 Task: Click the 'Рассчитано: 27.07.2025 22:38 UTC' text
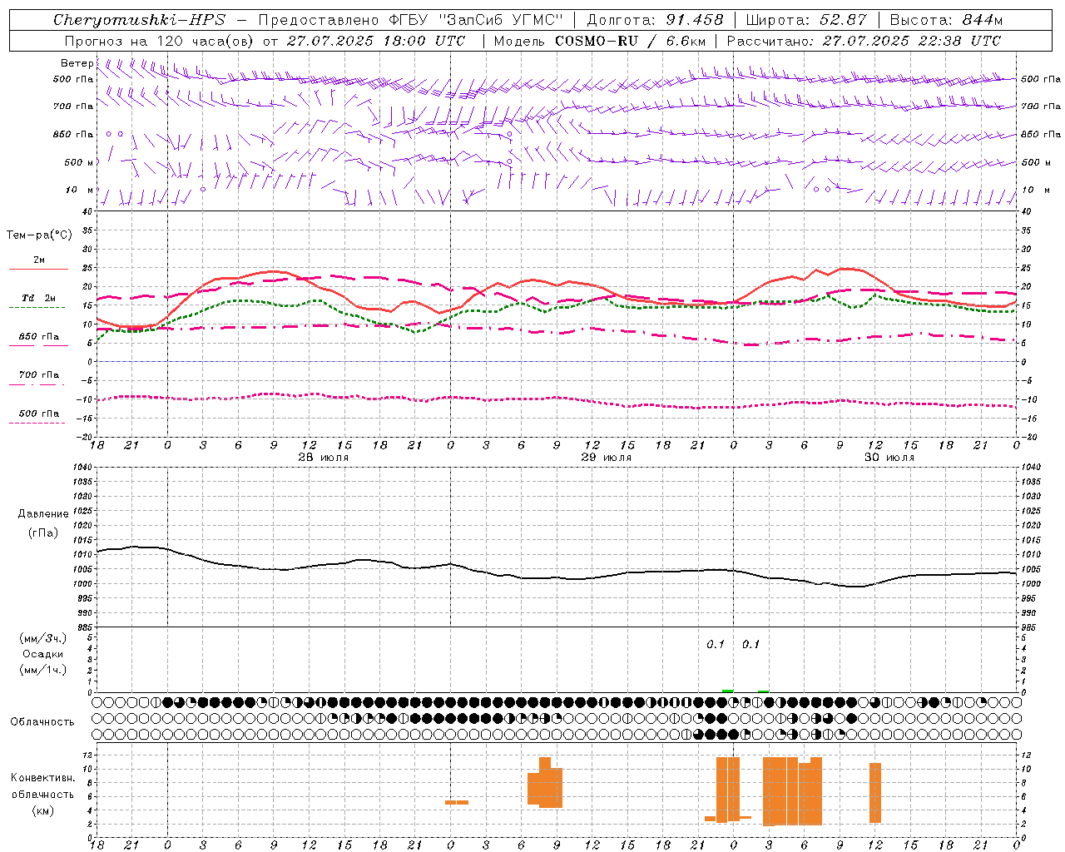864,41
